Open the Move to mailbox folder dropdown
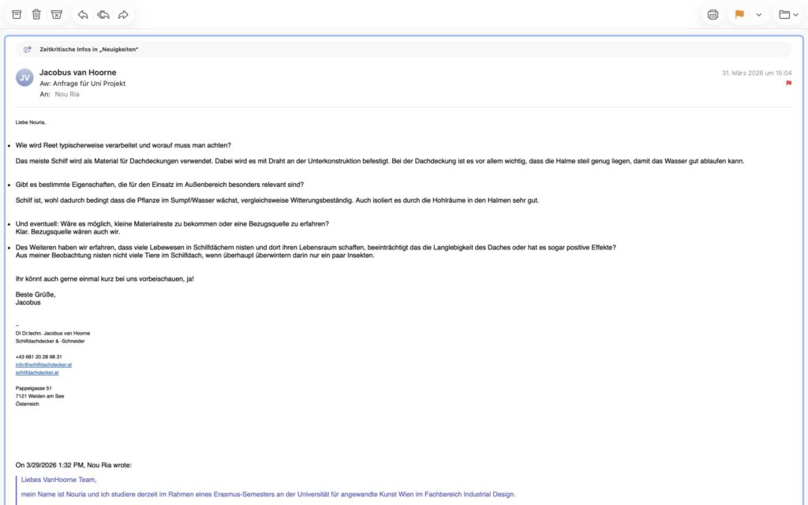808x505 pixels. click(x=788, y=14)
